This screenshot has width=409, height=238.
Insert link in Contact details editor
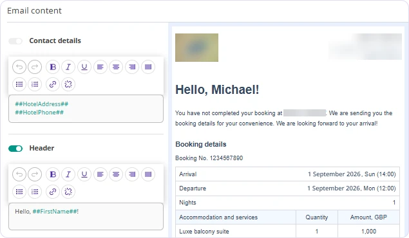53,84
